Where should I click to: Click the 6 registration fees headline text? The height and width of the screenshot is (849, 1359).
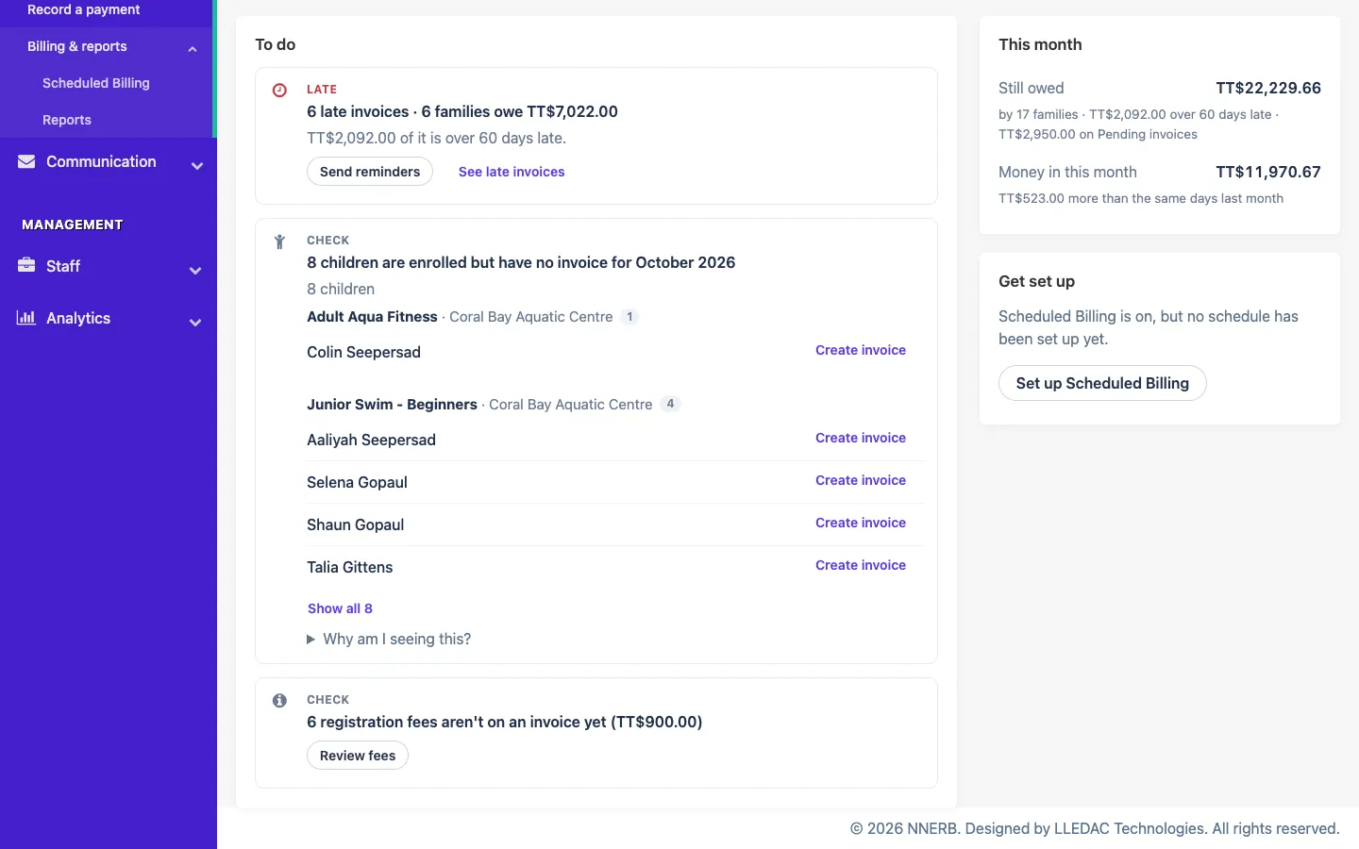pos(505,722)
